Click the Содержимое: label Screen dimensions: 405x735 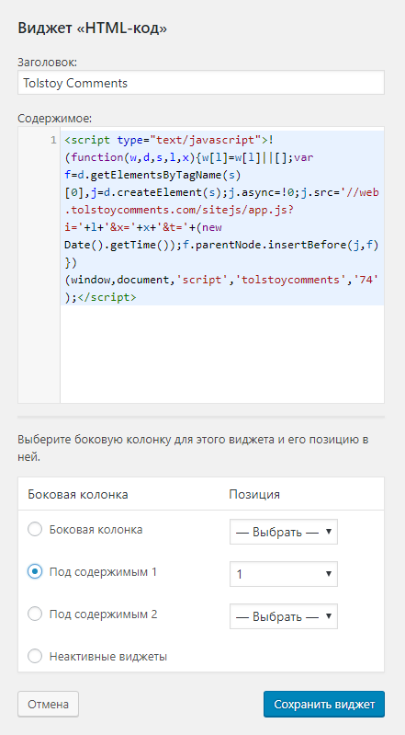[x=55, y=118]
